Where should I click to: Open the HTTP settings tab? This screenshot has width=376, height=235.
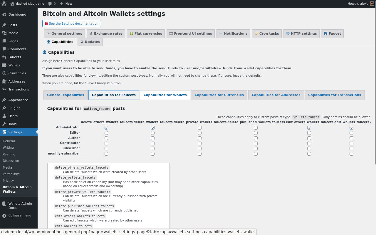click(x=301, y=33)
